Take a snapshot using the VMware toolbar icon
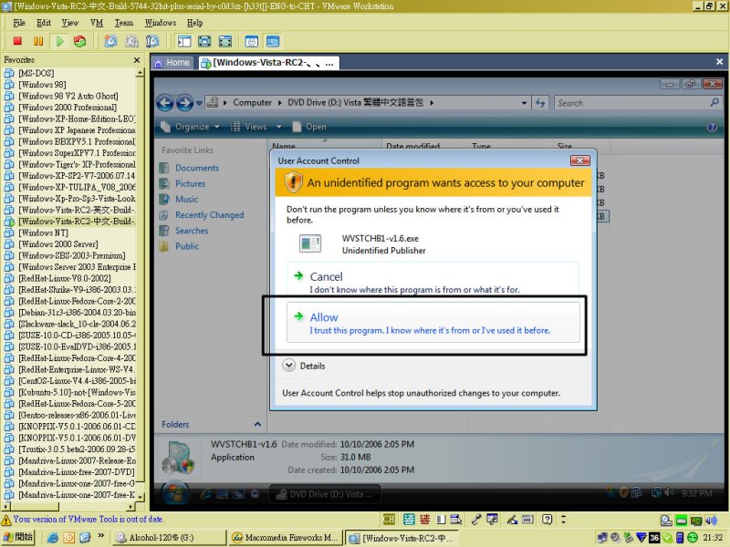 click(x=110, y=41)
